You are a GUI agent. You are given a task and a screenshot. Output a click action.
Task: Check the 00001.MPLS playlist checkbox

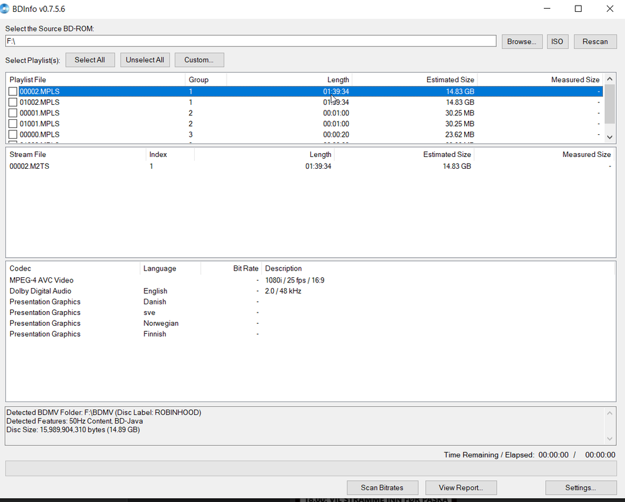coord(13,113)
